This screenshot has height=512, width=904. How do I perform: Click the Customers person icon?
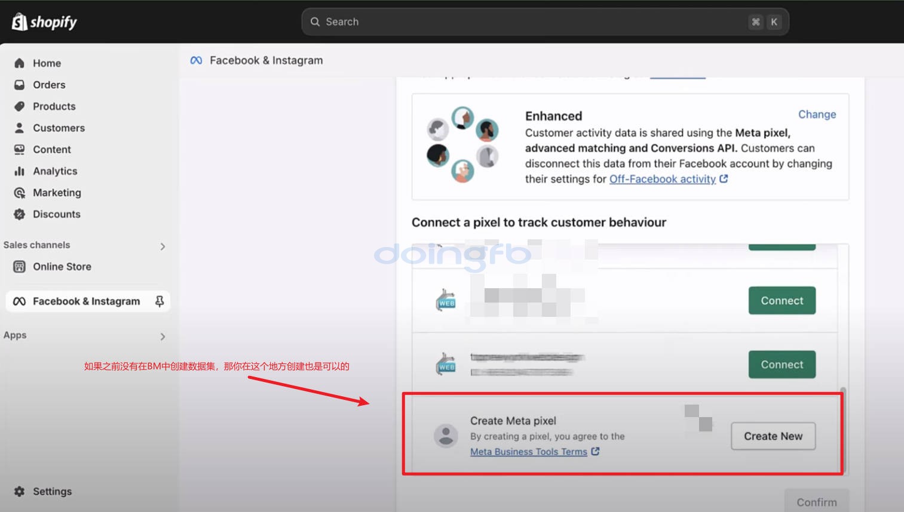point(19,128)
